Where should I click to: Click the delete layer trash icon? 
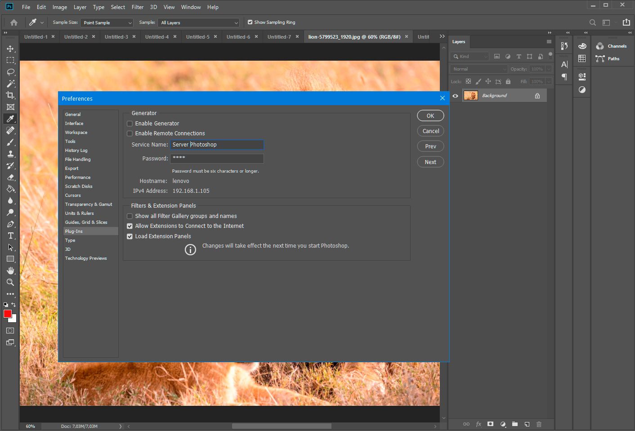tap(539, 424)
